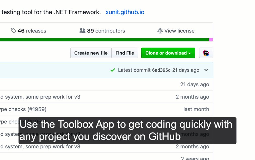
Task: Open the 89 contributors list
Action: (106, 31)
